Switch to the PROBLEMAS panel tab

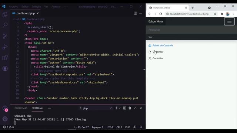(x=21, y=108)
